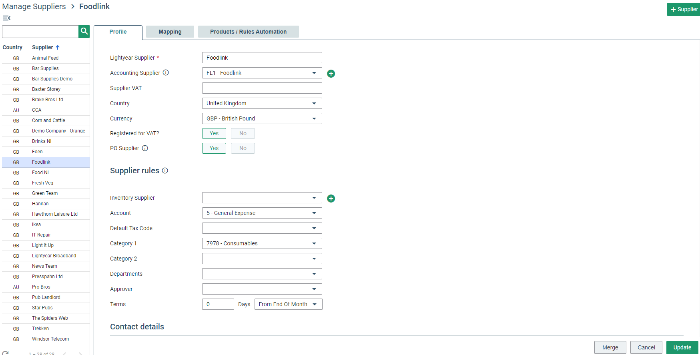Expand the Inventory Supplier dropdown
The height and width of the screenshot is (355, 700).
point(262,198)
